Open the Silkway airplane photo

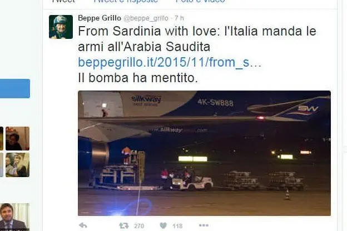click(x=204, y=153)
